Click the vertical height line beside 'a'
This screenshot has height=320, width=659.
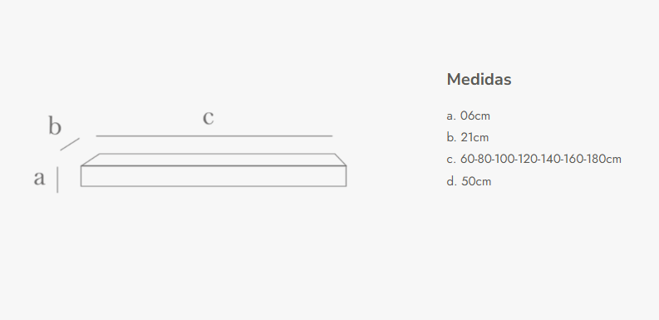pyautogui.click(x=57, y=180)
